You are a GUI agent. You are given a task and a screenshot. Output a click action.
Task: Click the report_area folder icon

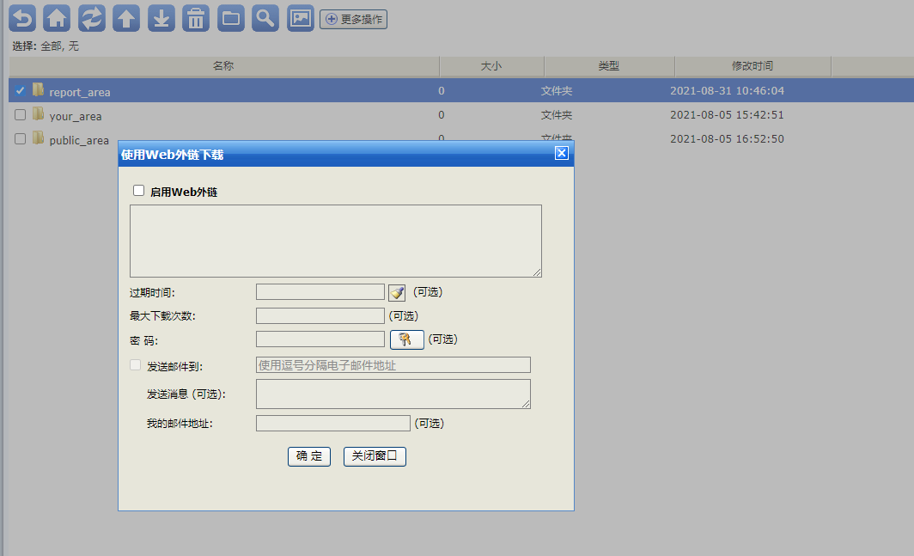click(39, 90)
